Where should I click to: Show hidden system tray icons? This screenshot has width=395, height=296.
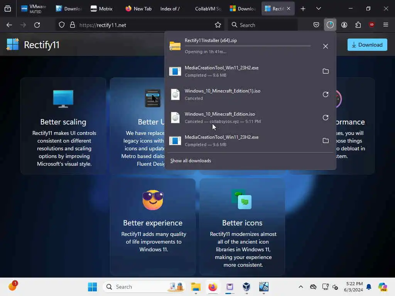click(301, 287)
